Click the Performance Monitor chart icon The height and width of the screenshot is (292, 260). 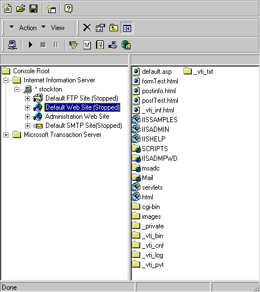pos(87,45)
